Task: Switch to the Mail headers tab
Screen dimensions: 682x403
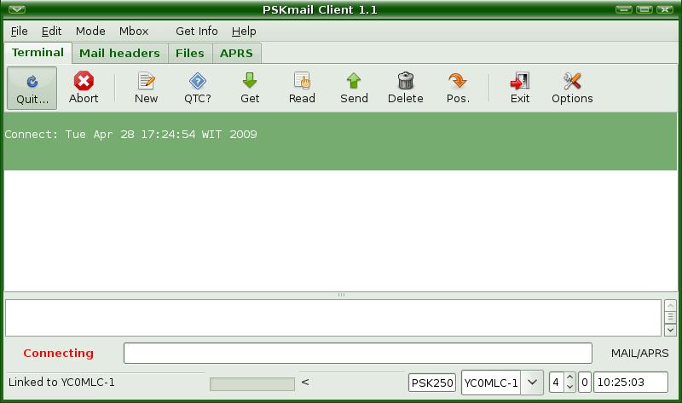Action: click(x=119, y=53)
